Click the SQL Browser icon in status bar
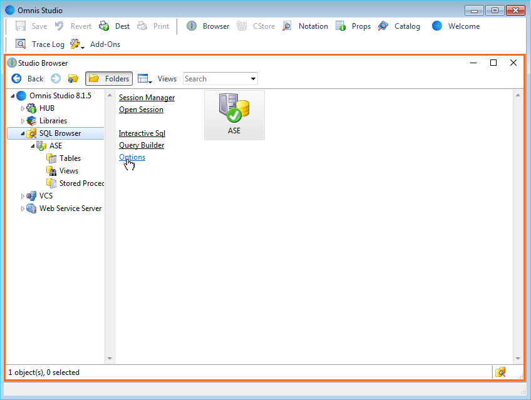 500,372
